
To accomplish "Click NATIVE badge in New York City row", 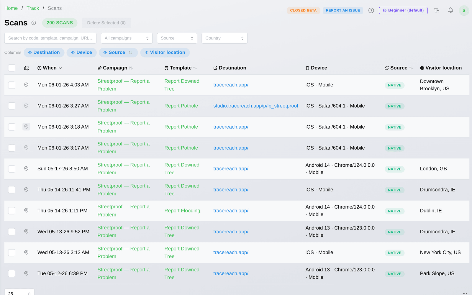I will pyautogui.click(x=394, y=253).
